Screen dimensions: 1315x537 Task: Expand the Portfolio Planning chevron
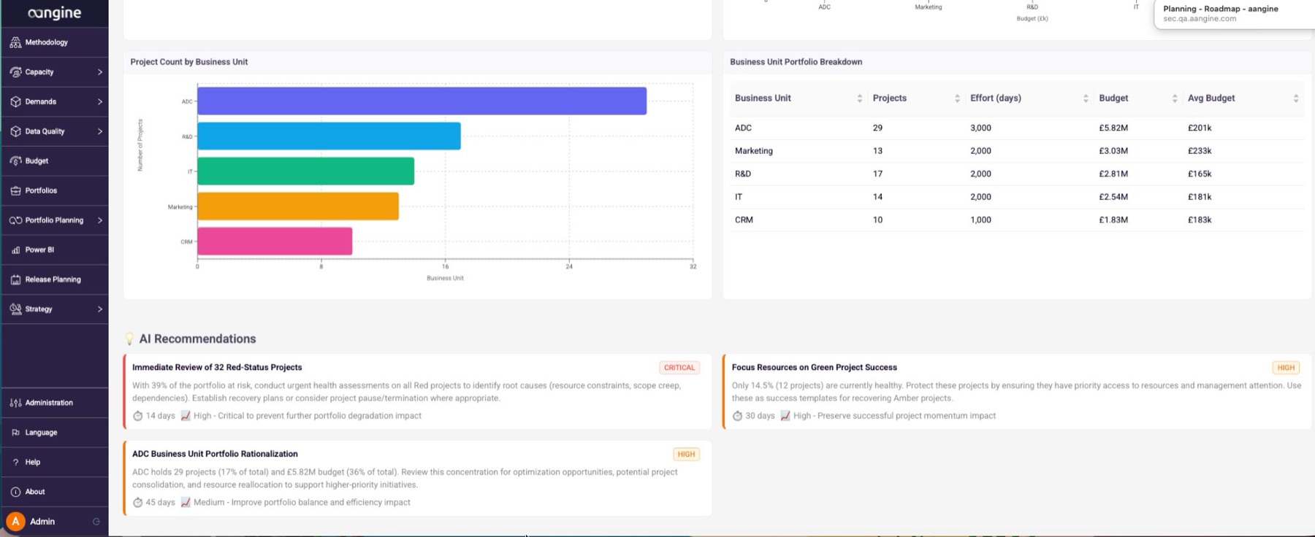click(x=100, y=220)
